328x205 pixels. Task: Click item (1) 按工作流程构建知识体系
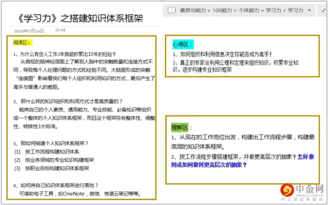click(47, 152)
